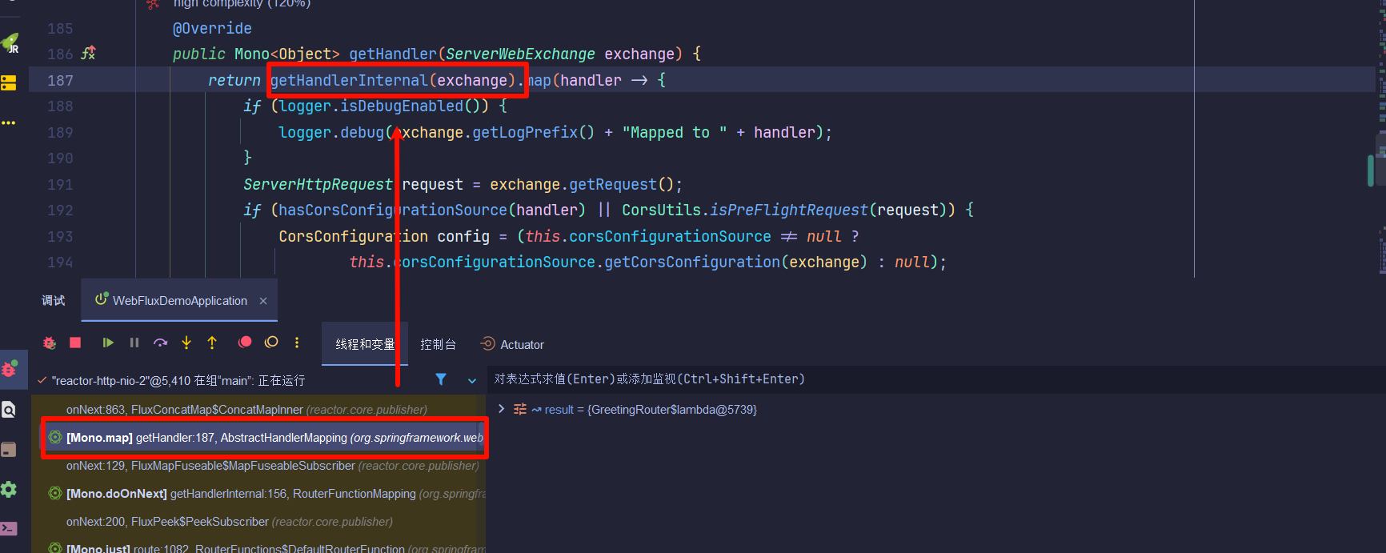
Task: Step into with the yellow down arrow
Action: (186, 343)
